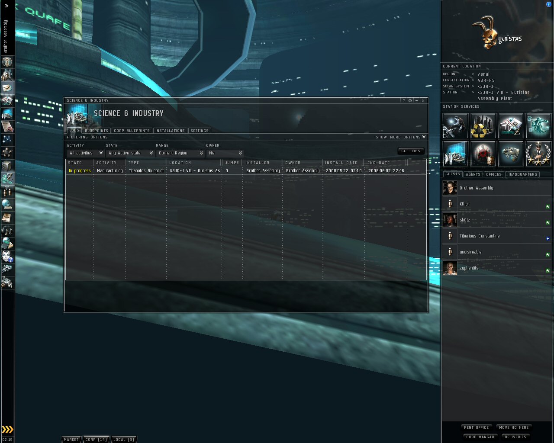Open the Settings tab in Science & Industry
The image size is (554, 443).
(x=200, y=131)
